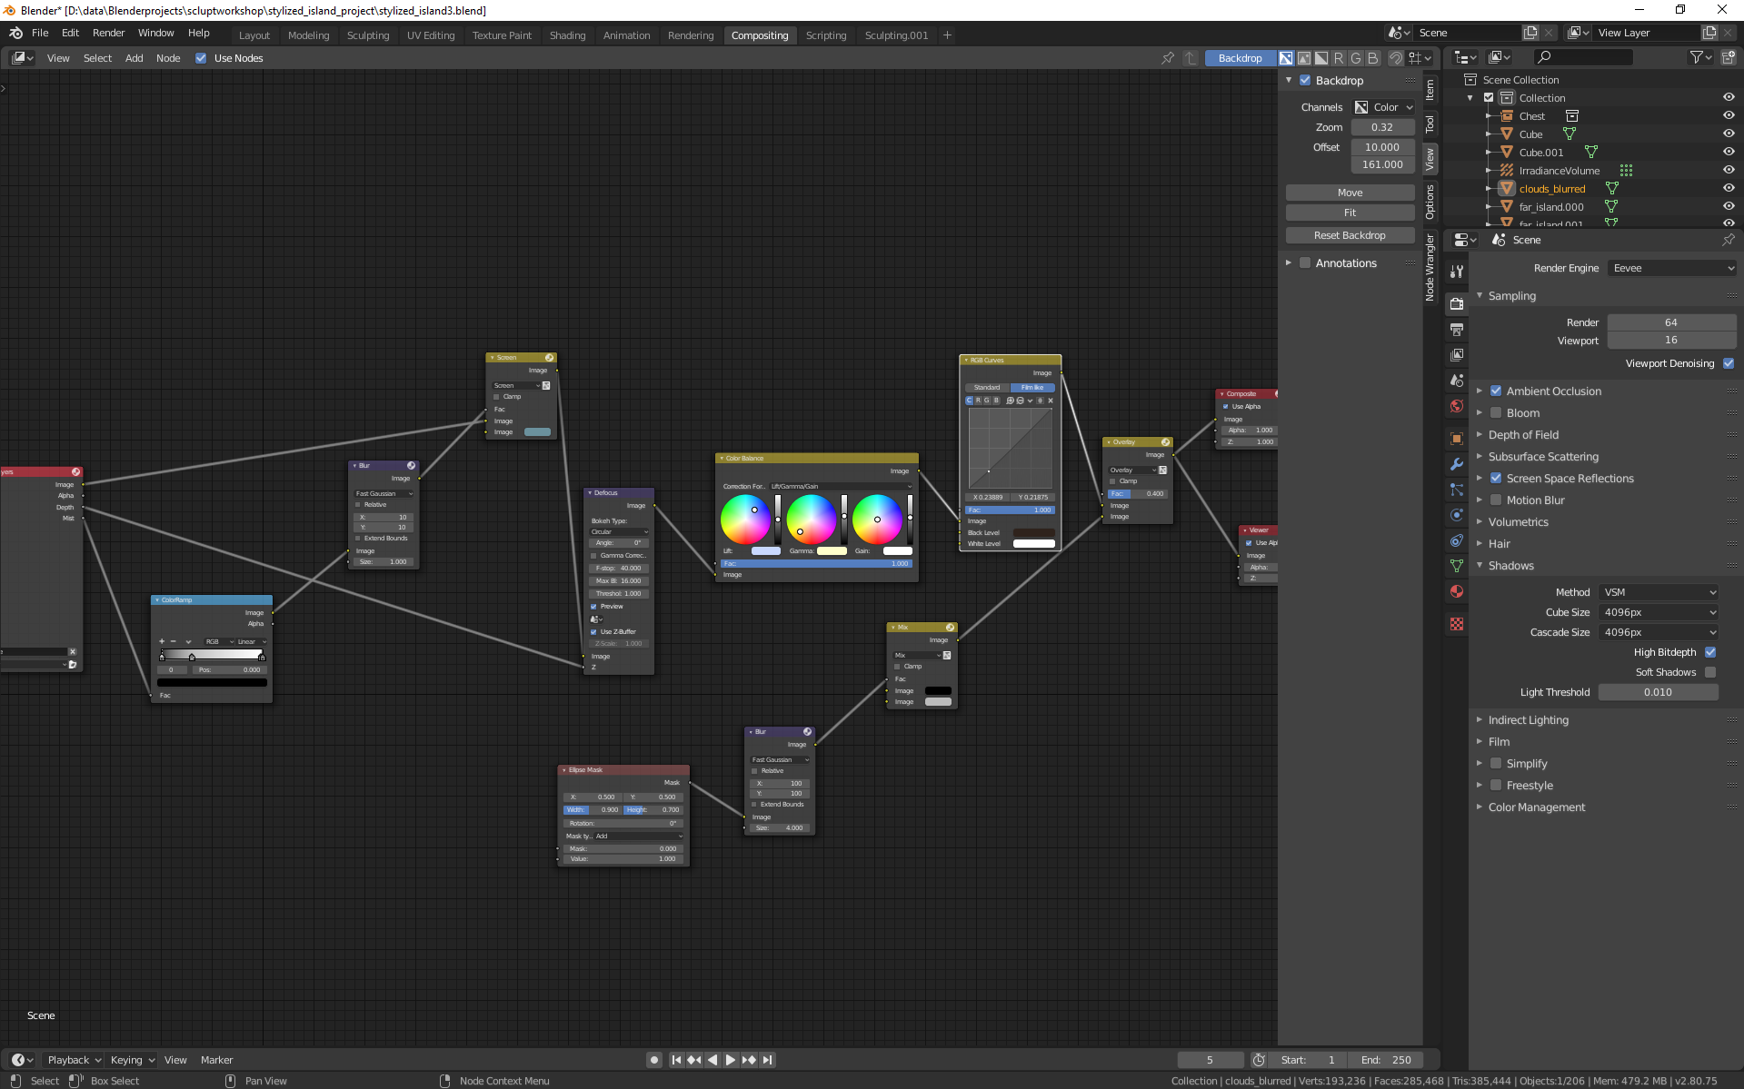Show the blue channel in backdrop

pyautogui.click(x=1373, y=58)
